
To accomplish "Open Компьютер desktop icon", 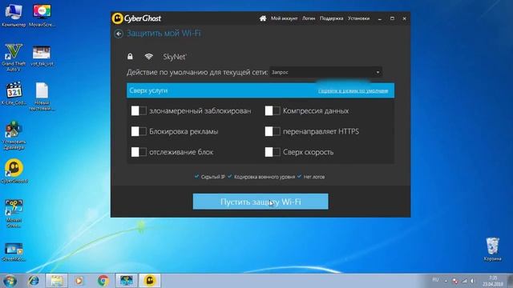I will point(14,15).
